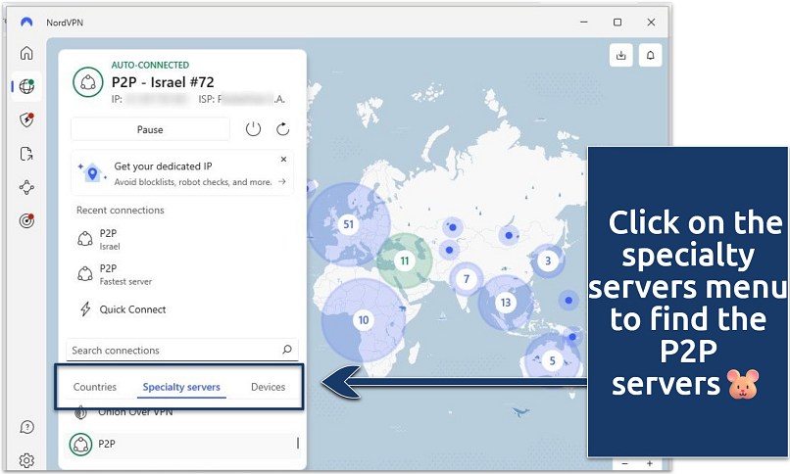Click the P2P connected server icon
Screen dimensions: 790x474
click(88, 82)
